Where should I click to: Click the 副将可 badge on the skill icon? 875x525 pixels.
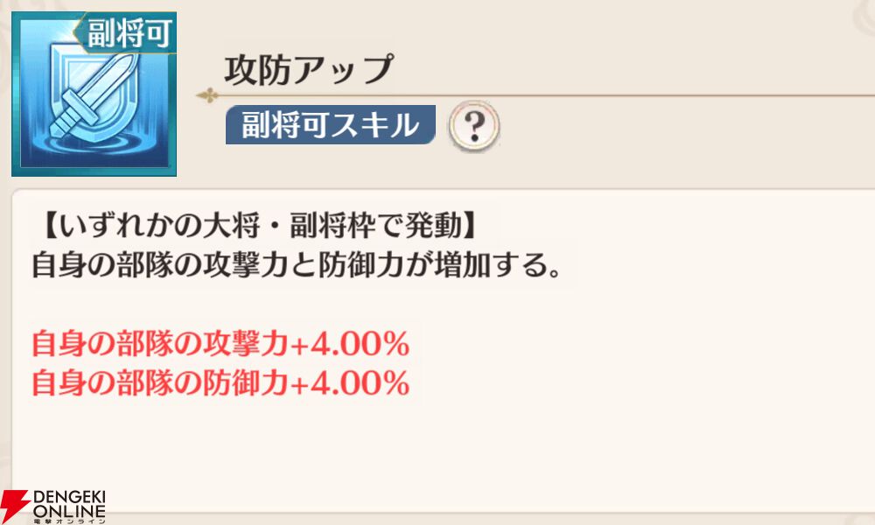pyautogui.click(x=129, y=33)
